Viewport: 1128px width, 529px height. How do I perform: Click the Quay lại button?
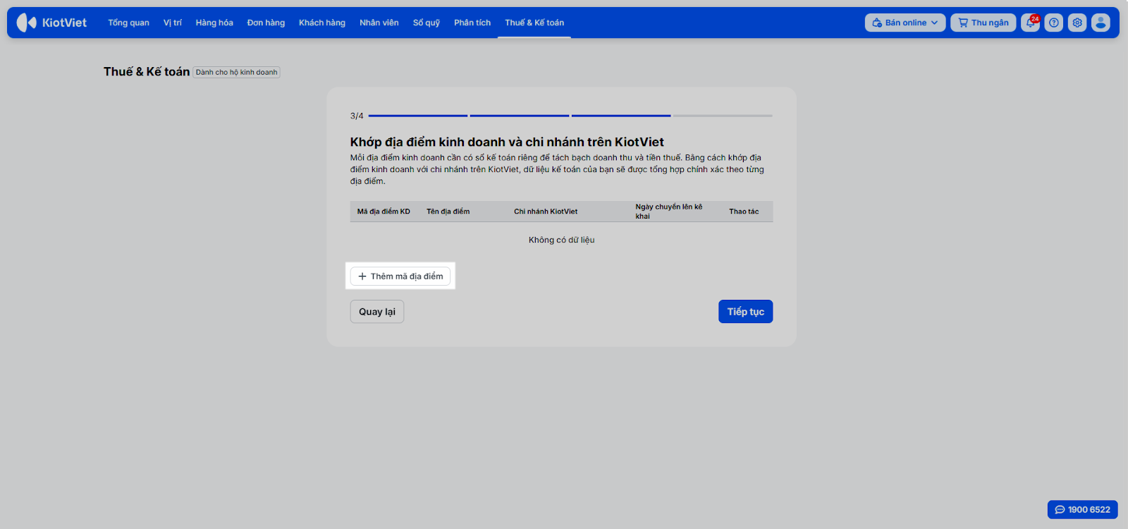point(377,312)
